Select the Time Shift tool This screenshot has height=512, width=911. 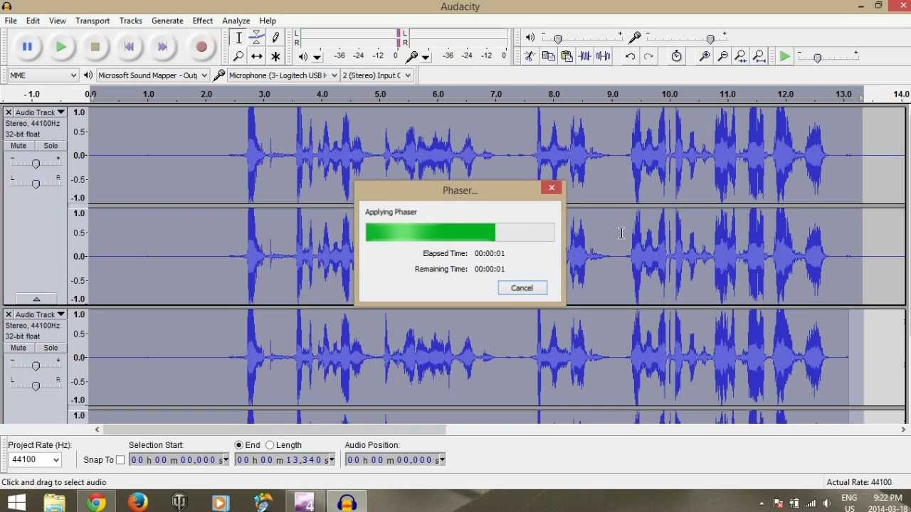tap(257, 56)
